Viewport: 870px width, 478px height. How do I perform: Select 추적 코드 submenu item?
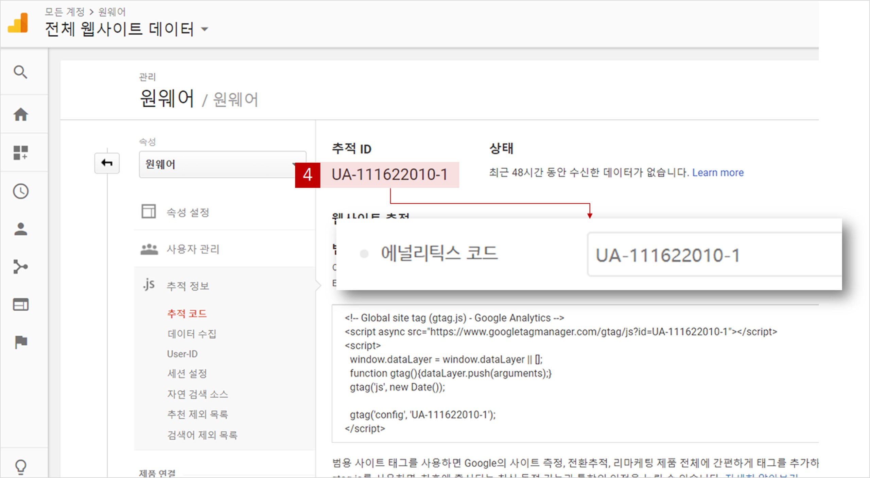pos(187,313)
